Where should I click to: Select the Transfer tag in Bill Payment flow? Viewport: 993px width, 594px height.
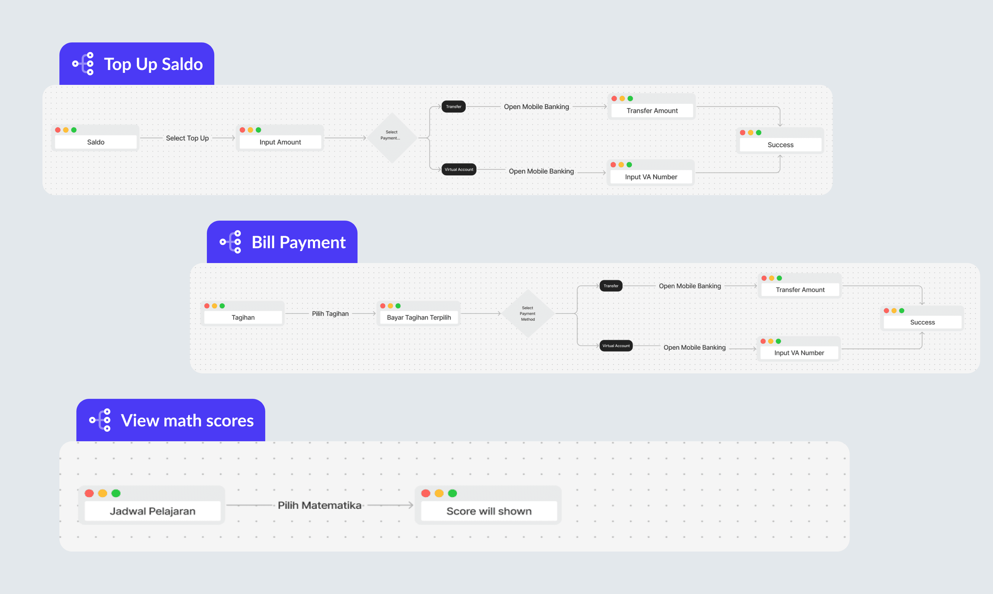tap(611, 286)
